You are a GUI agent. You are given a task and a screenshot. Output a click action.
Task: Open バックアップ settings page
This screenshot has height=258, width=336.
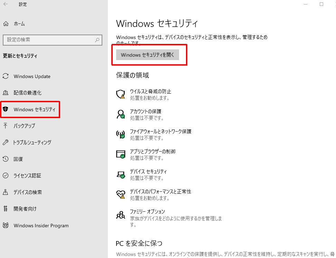24,126
